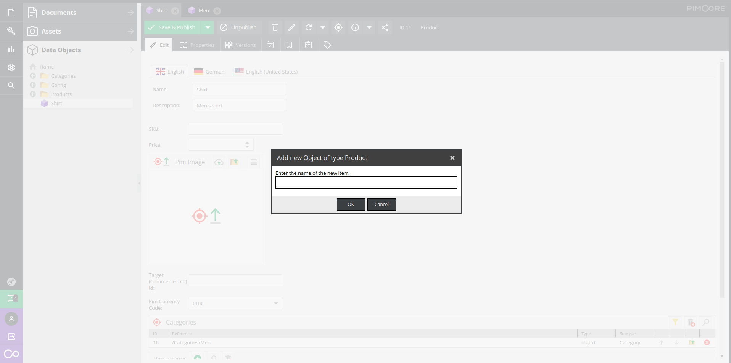This screenshot has width=731, height=363.
Task: Close the Shirt tab
Action: tap(175, 11)
